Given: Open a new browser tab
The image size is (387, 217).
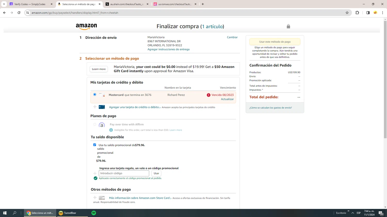Looking at the screenshot, I should click(203, 4).
